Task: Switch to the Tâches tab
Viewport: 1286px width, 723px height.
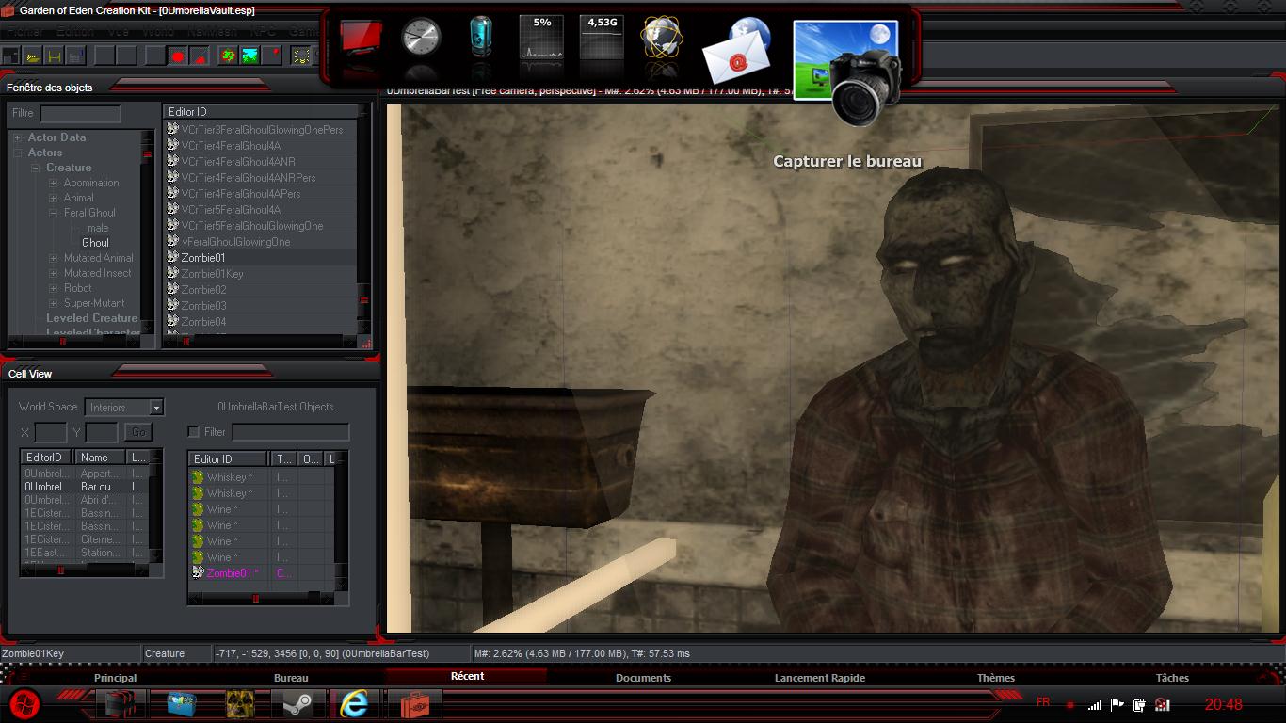Action: (x=1172, y=678)
